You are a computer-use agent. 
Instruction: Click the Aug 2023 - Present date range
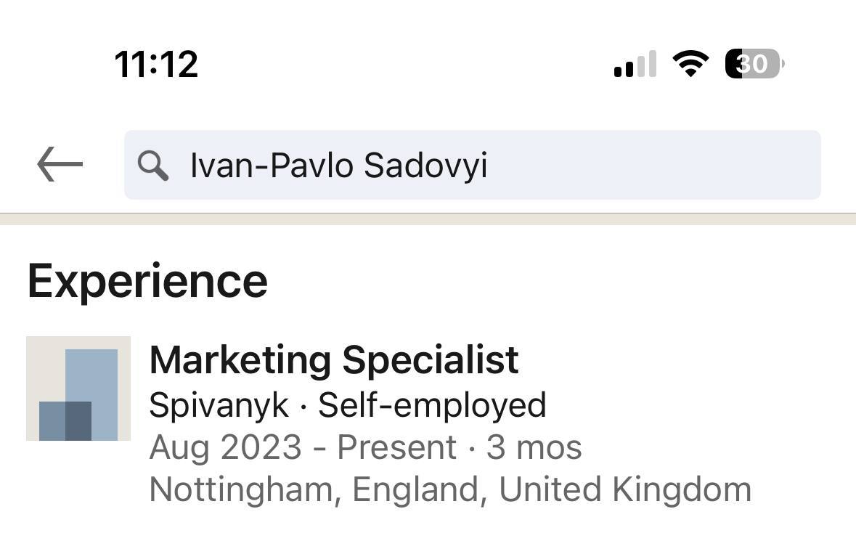[x=303, y=447]
